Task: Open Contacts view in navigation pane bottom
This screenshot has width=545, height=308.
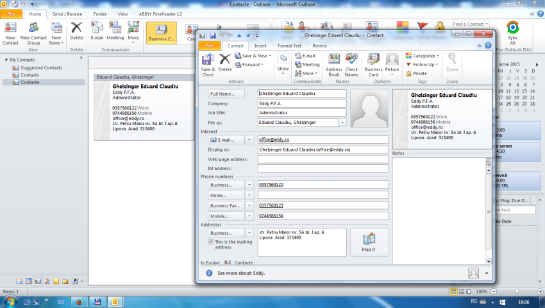Action: [x=38, y=281]
